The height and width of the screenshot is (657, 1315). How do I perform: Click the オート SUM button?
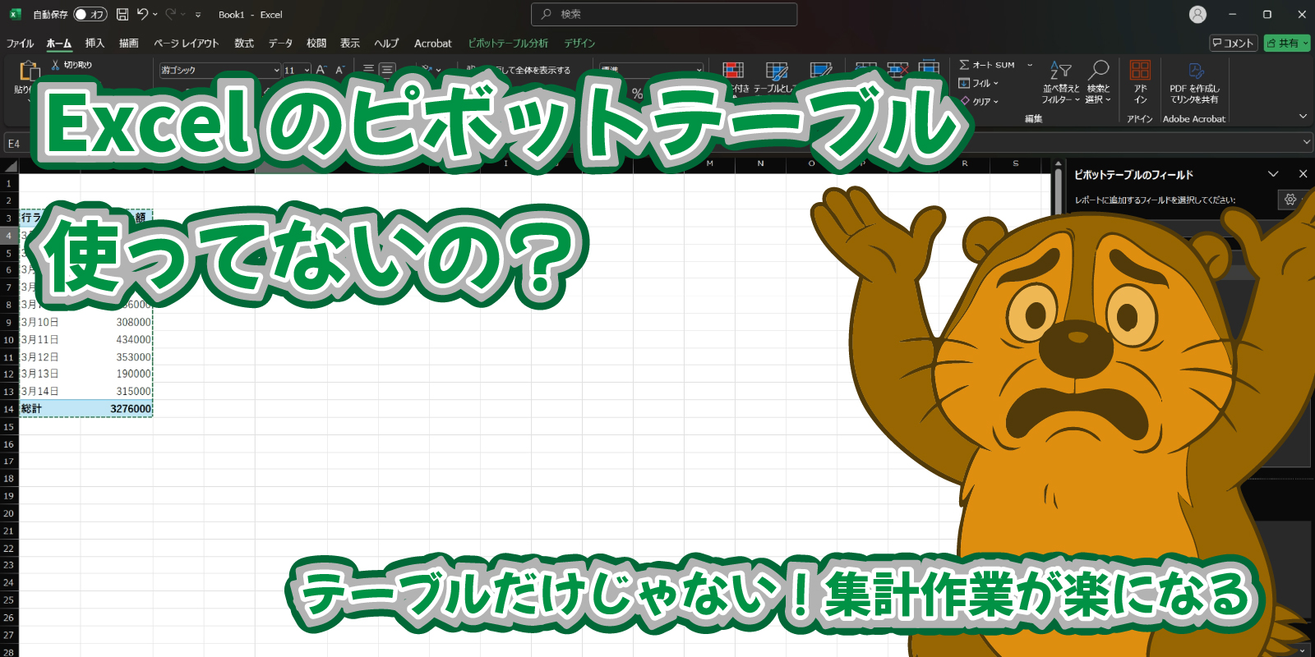(987, 65)
